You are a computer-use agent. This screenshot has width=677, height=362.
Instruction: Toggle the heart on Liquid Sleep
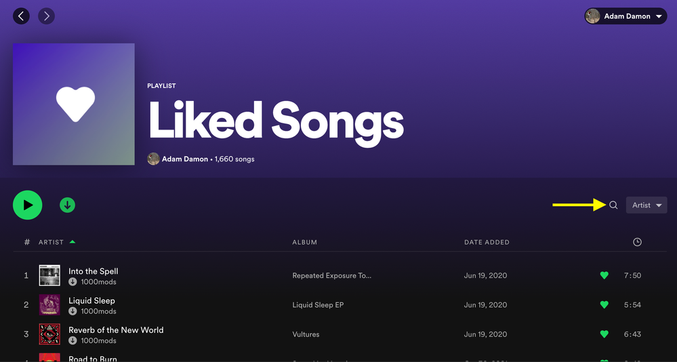pyautogui.click(x=604, y=305)
